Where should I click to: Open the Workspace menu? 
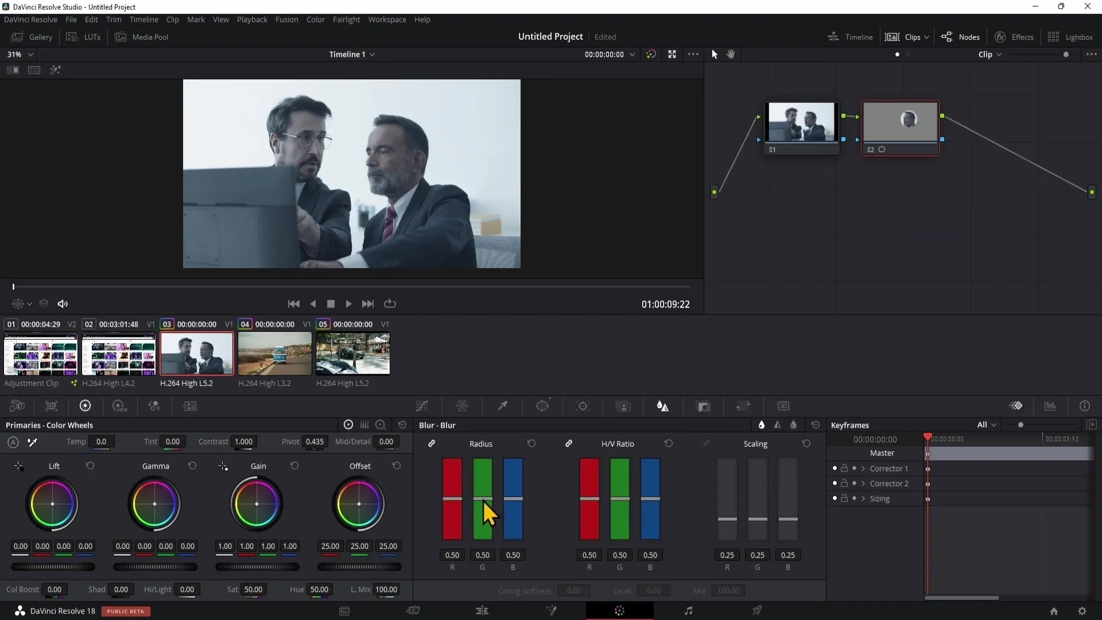point(387,20)
